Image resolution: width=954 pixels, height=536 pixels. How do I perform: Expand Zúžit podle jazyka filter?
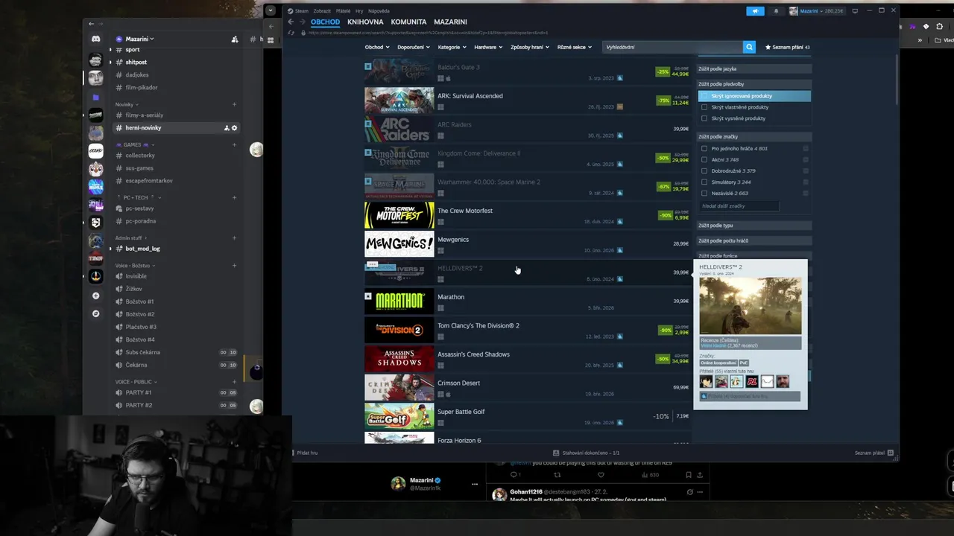(754, 68)
